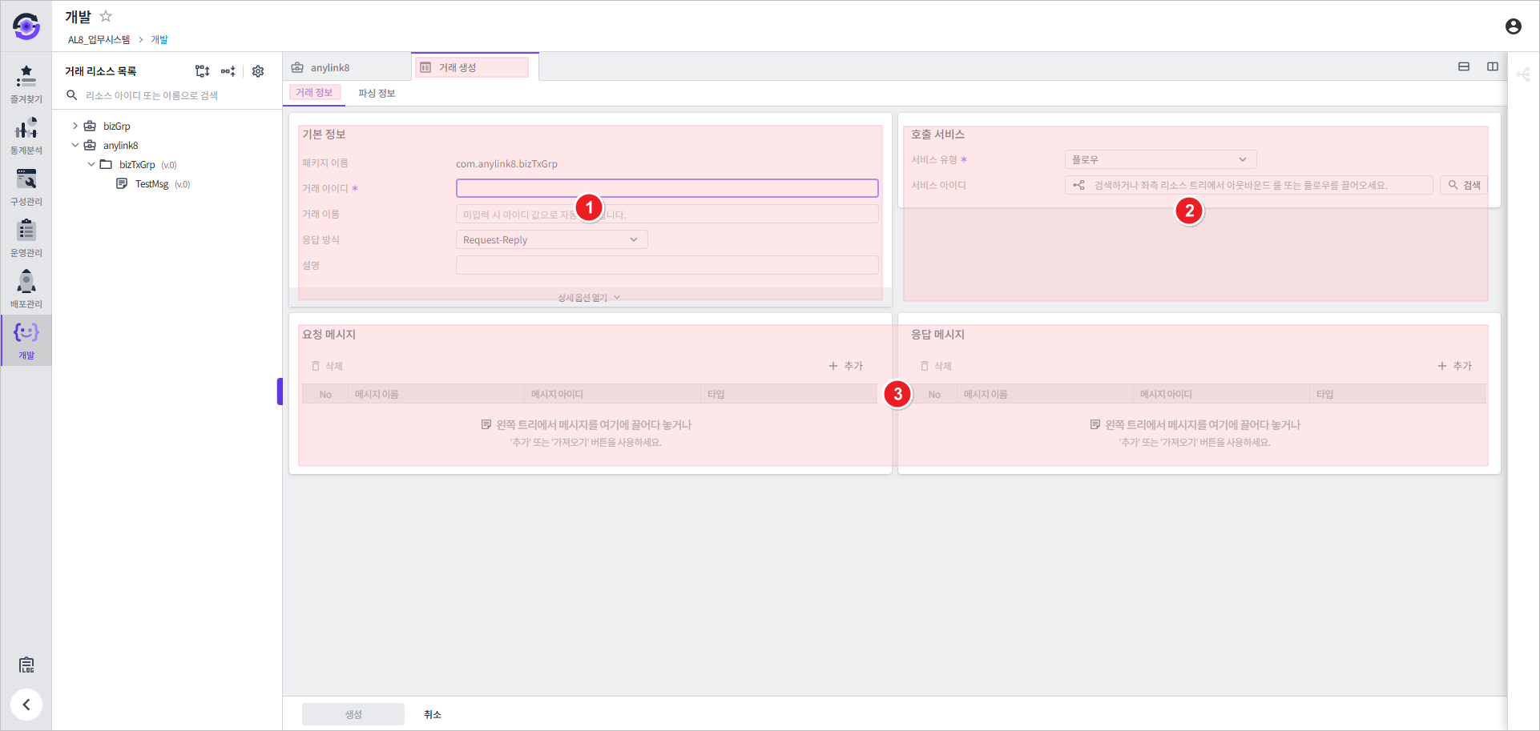This screenshot has height=731, width=1540.
Task: Click 메시지 이름 column header in 요청 메시지
Action: [436, 394]
